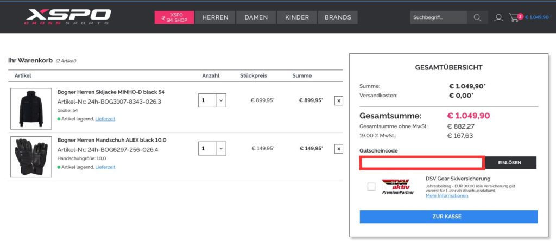Click the Skijacke article number text
Image resolution: width=556 pixels, height=241 pixels.
click(x=109, y=102)
